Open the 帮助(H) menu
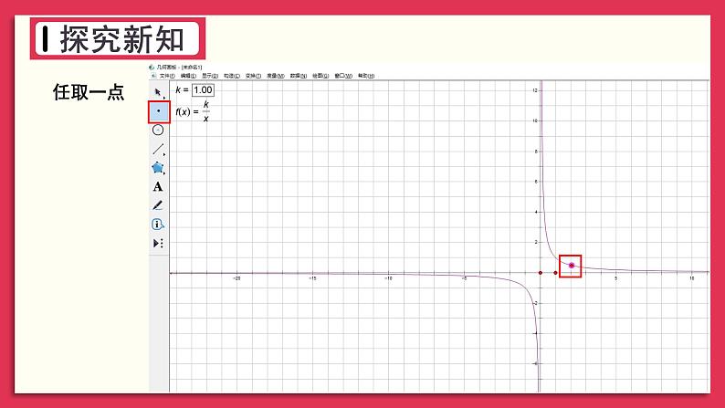The image size is (725, 408). [x=366, y=76]
